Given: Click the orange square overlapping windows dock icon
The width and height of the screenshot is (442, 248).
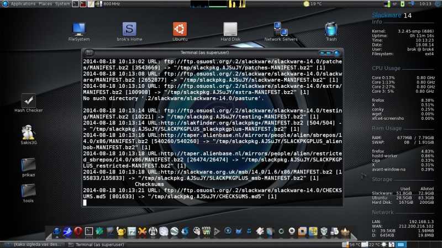Looking at the screenshot, I should pos(302,231).
